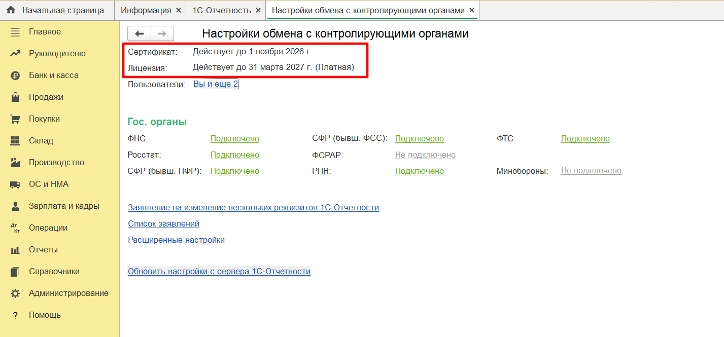724x337 pixels.
Task: Click the Минобороны Не подключено link
Action: click(x=591, y=171)
